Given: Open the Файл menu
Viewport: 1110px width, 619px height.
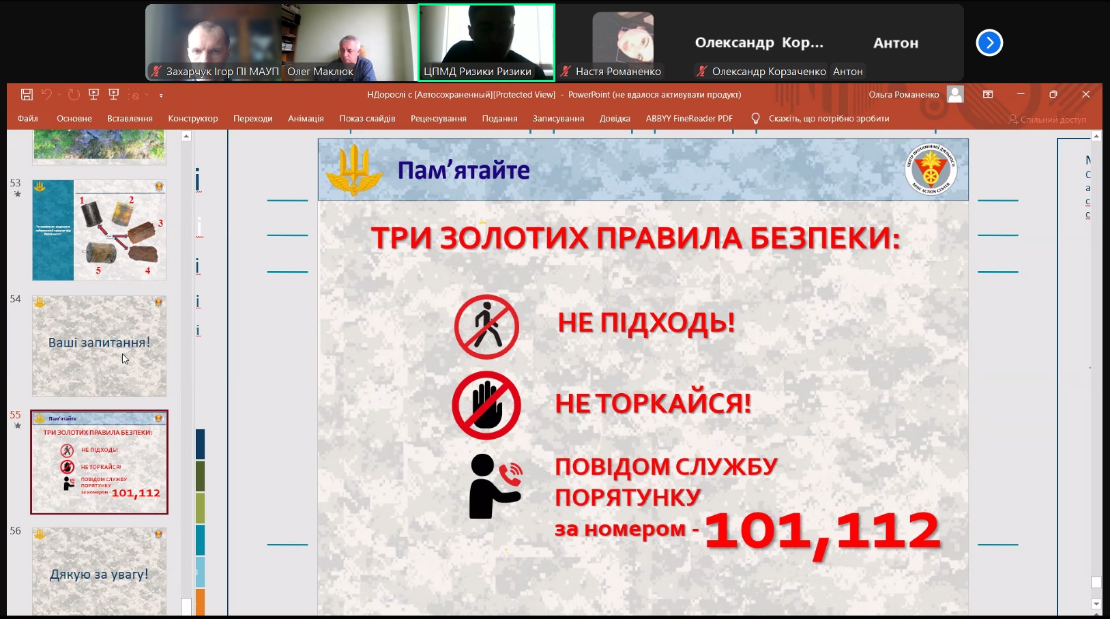Looking at the screenshot, I should point(28,119).
